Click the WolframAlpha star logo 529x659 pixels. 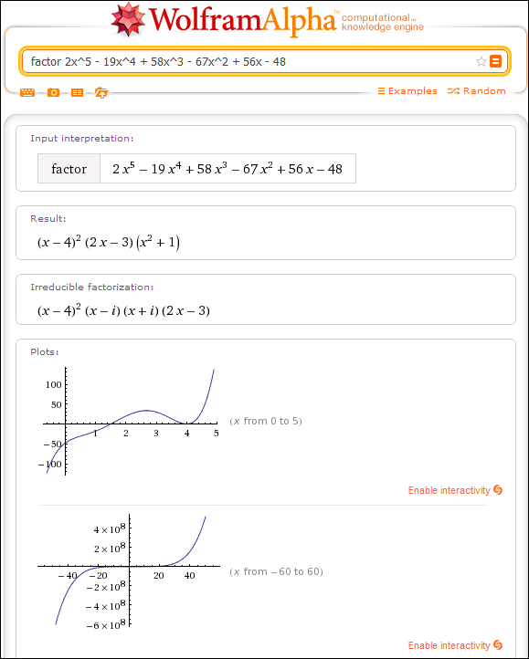point(128,19)
